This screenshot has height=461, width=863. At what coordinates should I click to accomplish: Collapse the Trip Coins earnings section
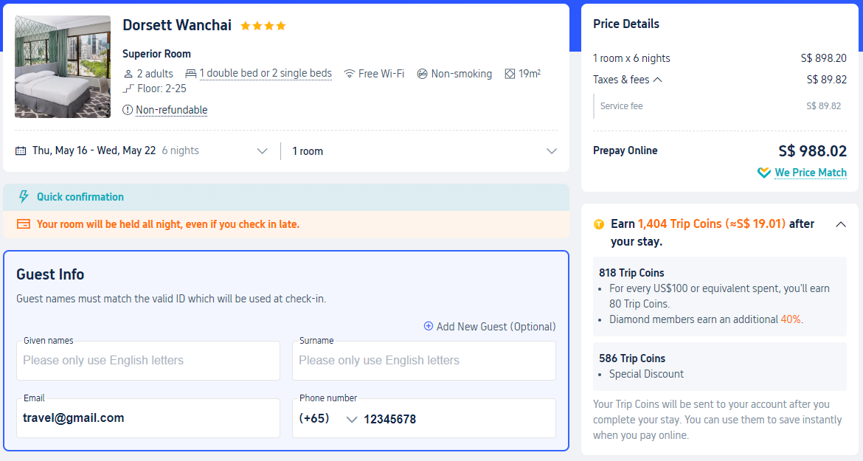coord(840,224)
